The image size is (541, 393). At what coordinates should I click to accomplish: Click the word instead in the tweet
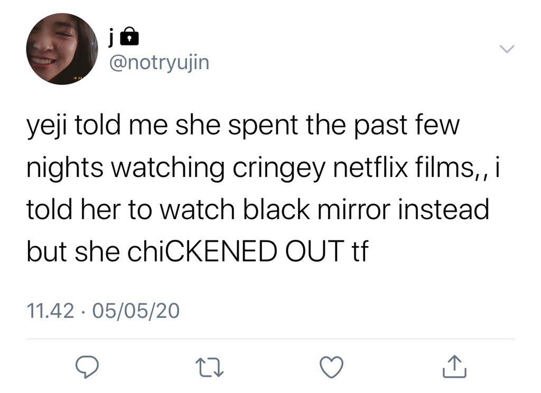[x=443, y=209]
